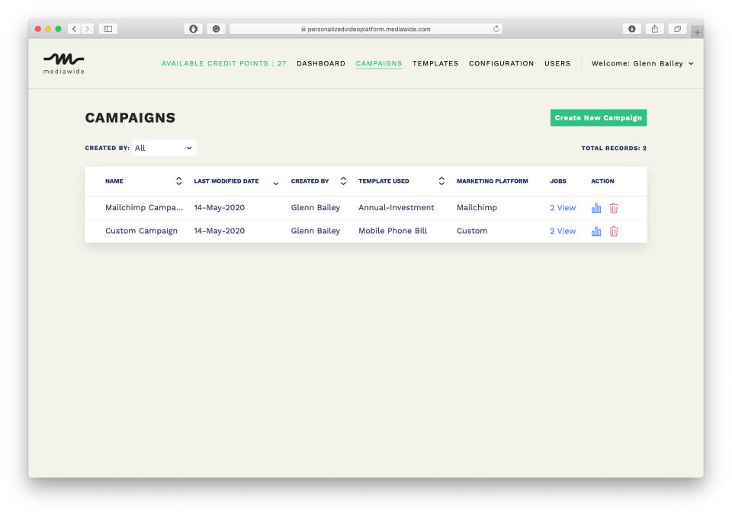Delete the Mailchimp Campaign using the trash icon
The image size is (732, 515).
click(x=614, y=207)
